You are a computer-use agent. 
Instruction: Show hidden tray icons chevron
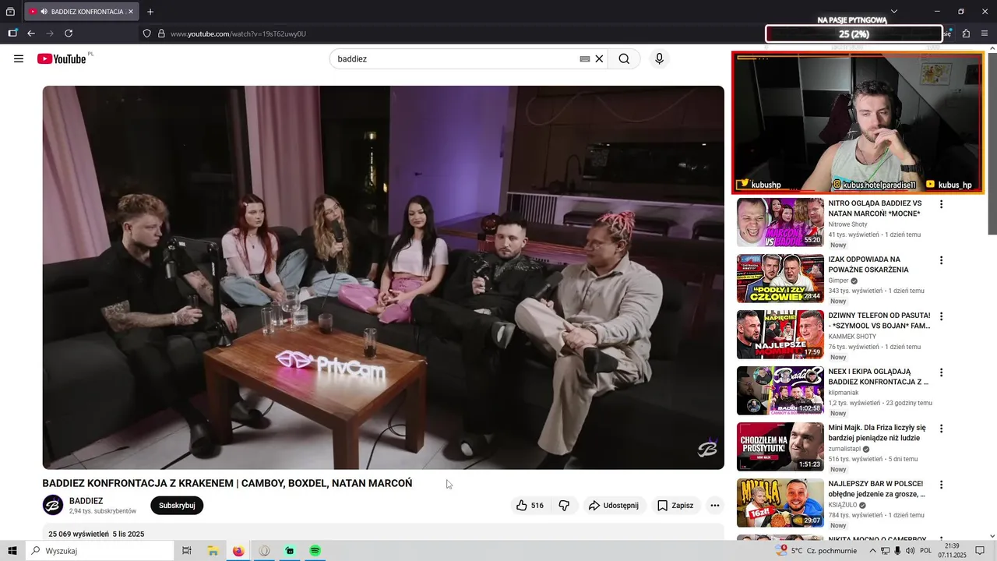tap(872, 551)
